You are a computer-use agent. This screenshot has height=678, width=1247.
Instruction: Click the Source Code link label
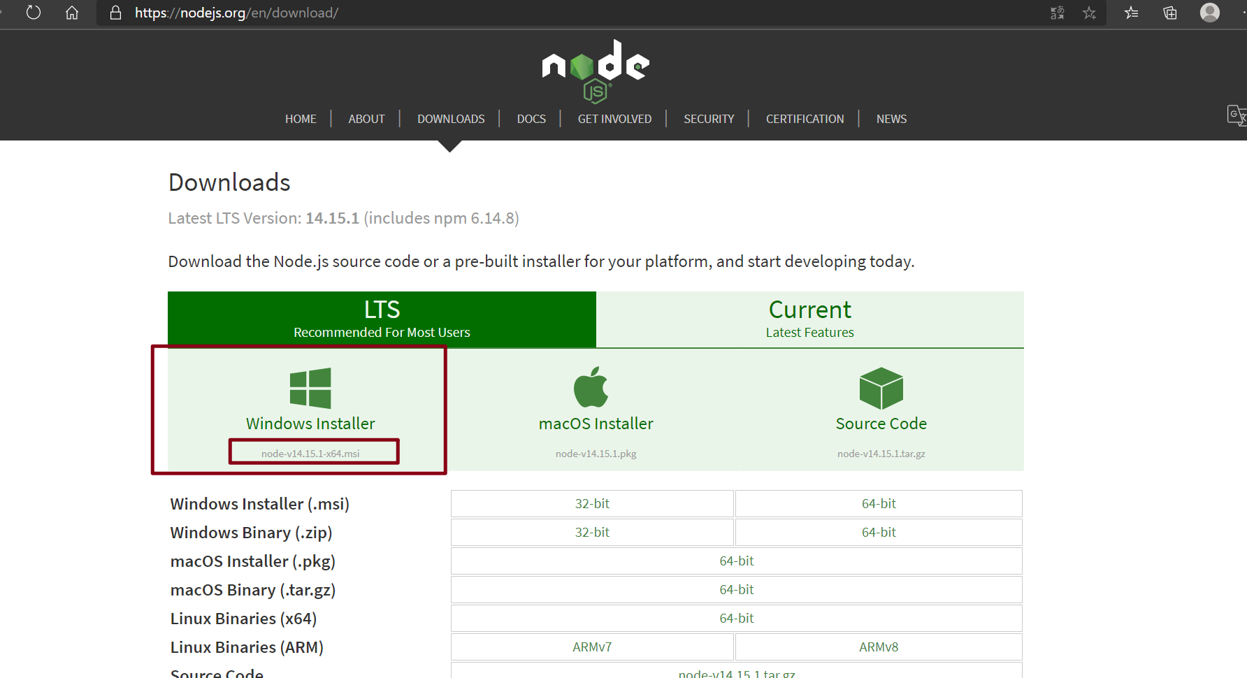click(881, 424)
